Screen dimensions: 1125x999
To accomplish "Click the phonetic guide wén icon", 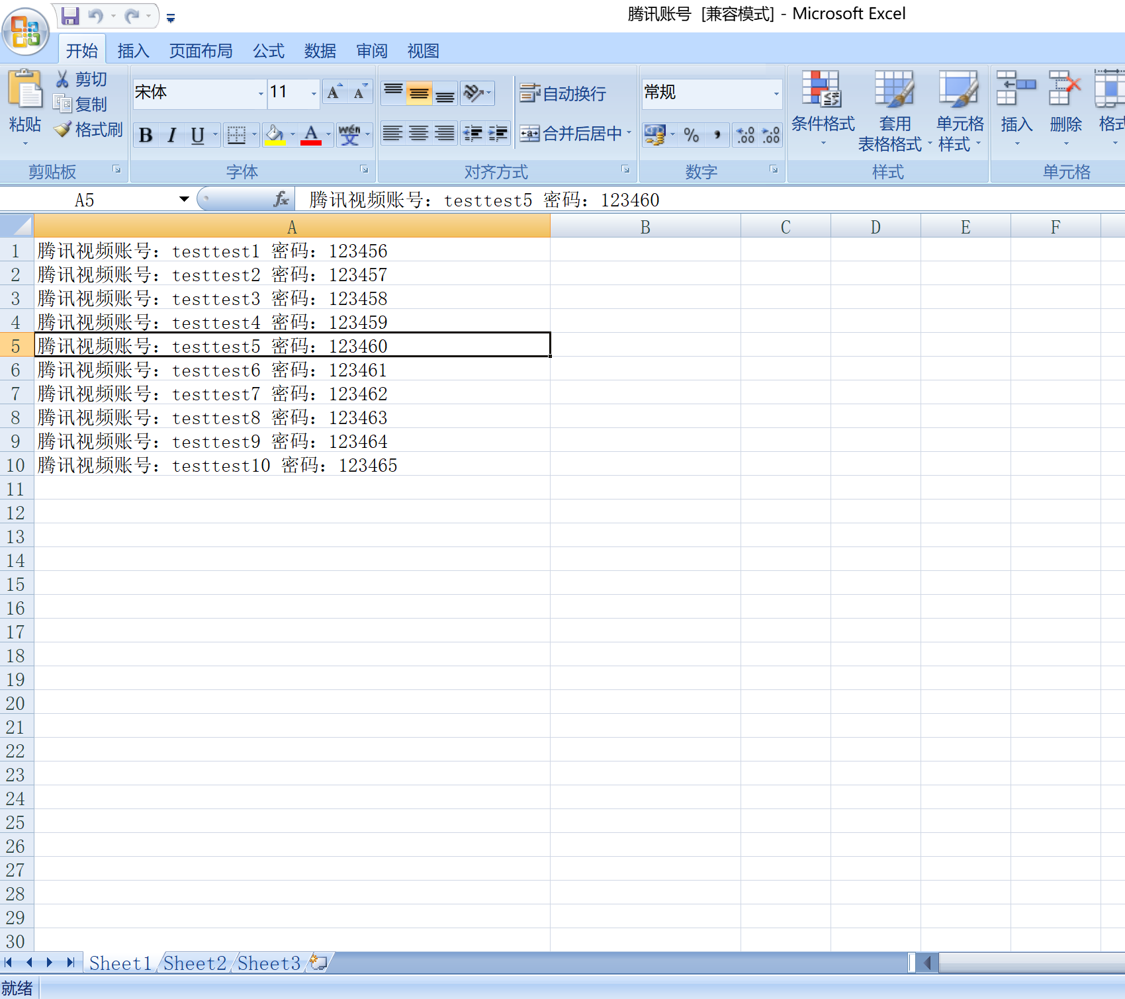I will point(349,135).
